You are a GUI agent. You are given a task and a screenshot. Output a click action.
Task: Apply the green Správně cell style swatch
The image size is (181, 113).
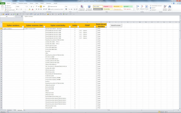pos(128,7)
